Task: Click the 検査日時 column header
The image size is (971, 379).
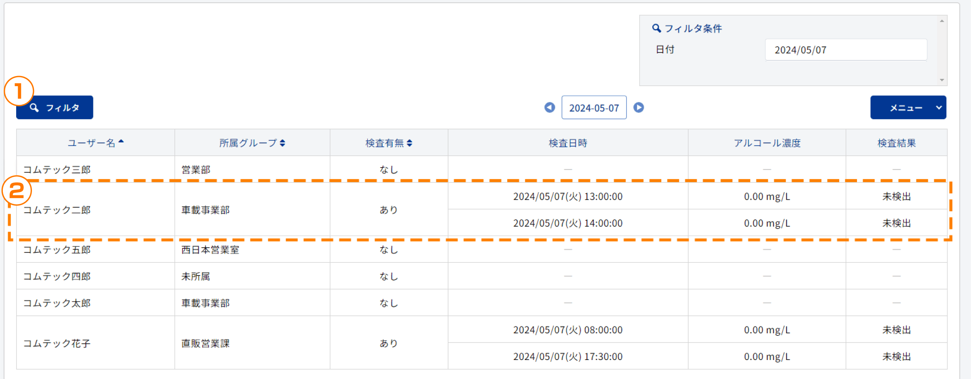Action: tap(568, 143)
